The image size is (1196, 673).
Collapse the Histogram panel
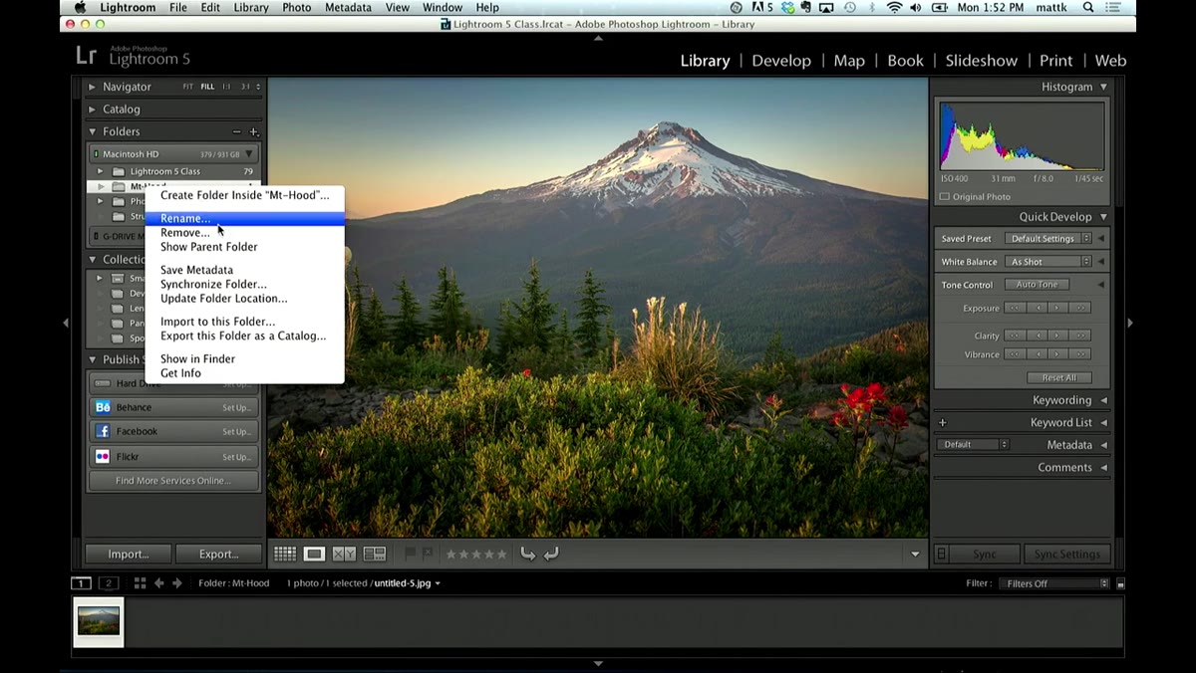click(x=1103, y=87)
